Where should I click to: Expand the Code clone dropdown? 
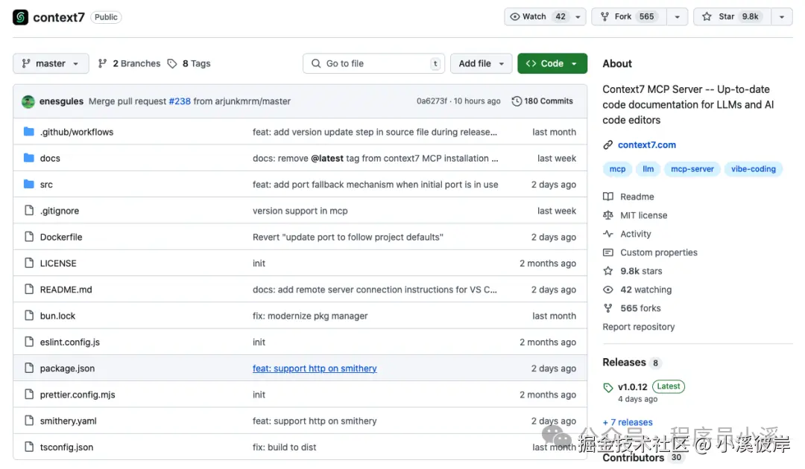click(x=552, y=64)
